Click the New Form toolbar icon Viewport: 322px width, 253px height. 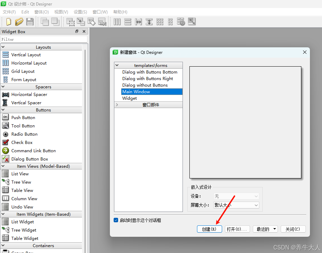click(9, 22)
